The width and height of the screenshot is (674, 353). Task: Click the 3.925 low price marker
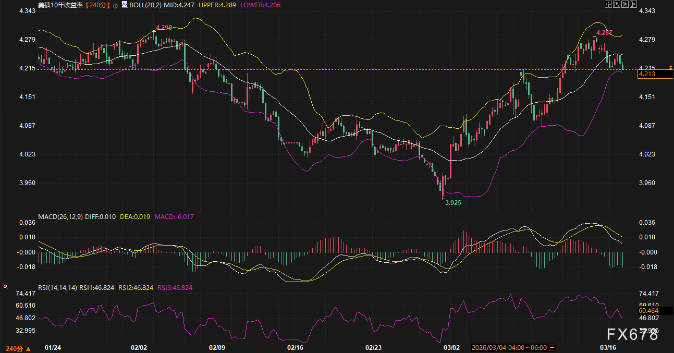[453, 202]
